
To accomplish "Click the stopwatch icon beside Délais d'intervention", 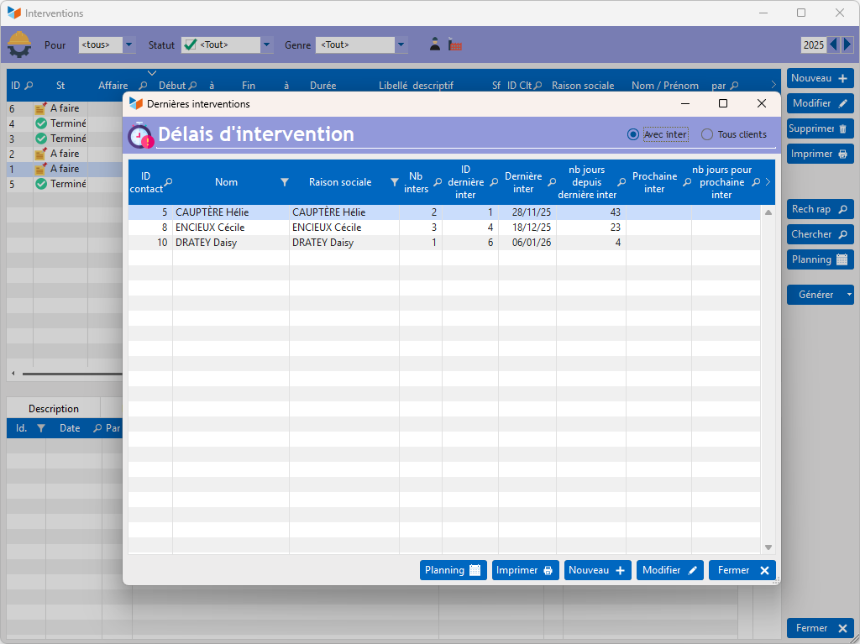I will 140,135.
